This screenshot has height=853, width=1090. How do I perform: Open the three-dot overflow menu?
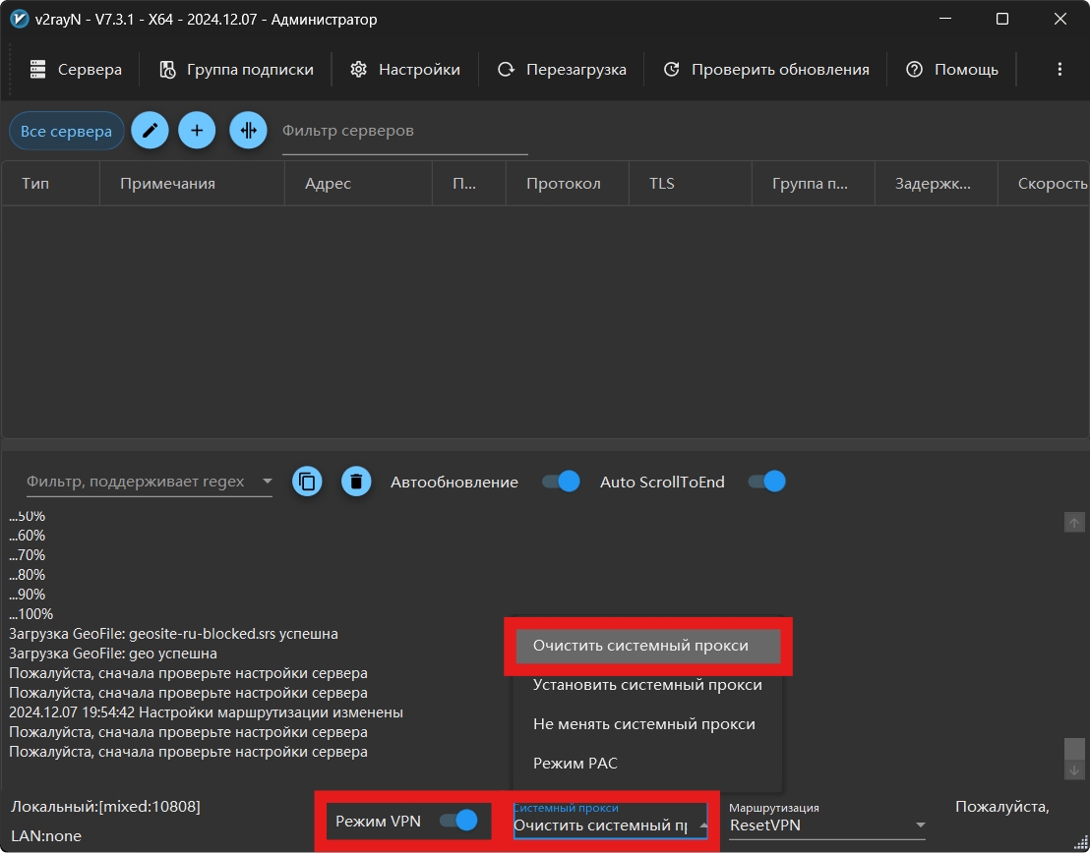click(x=1060, y=70)
